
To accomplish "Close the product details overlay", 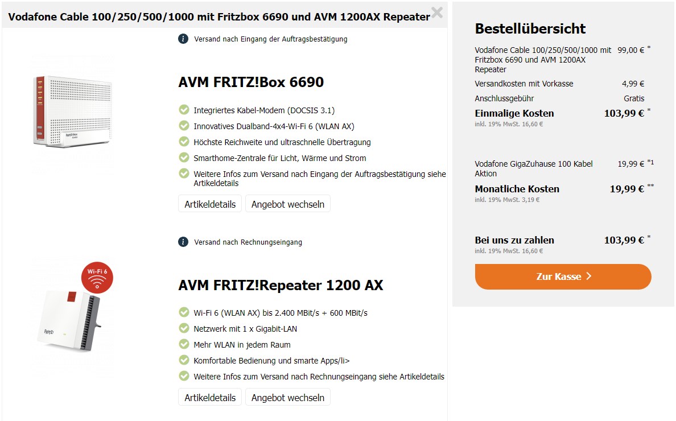I will tap(437, 12).
